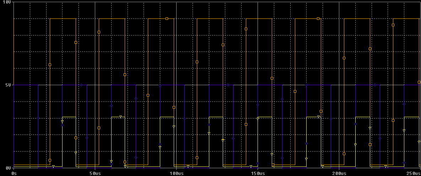Click the 10V label on the voltage axis
421x176 pixels.
point(7,2)
